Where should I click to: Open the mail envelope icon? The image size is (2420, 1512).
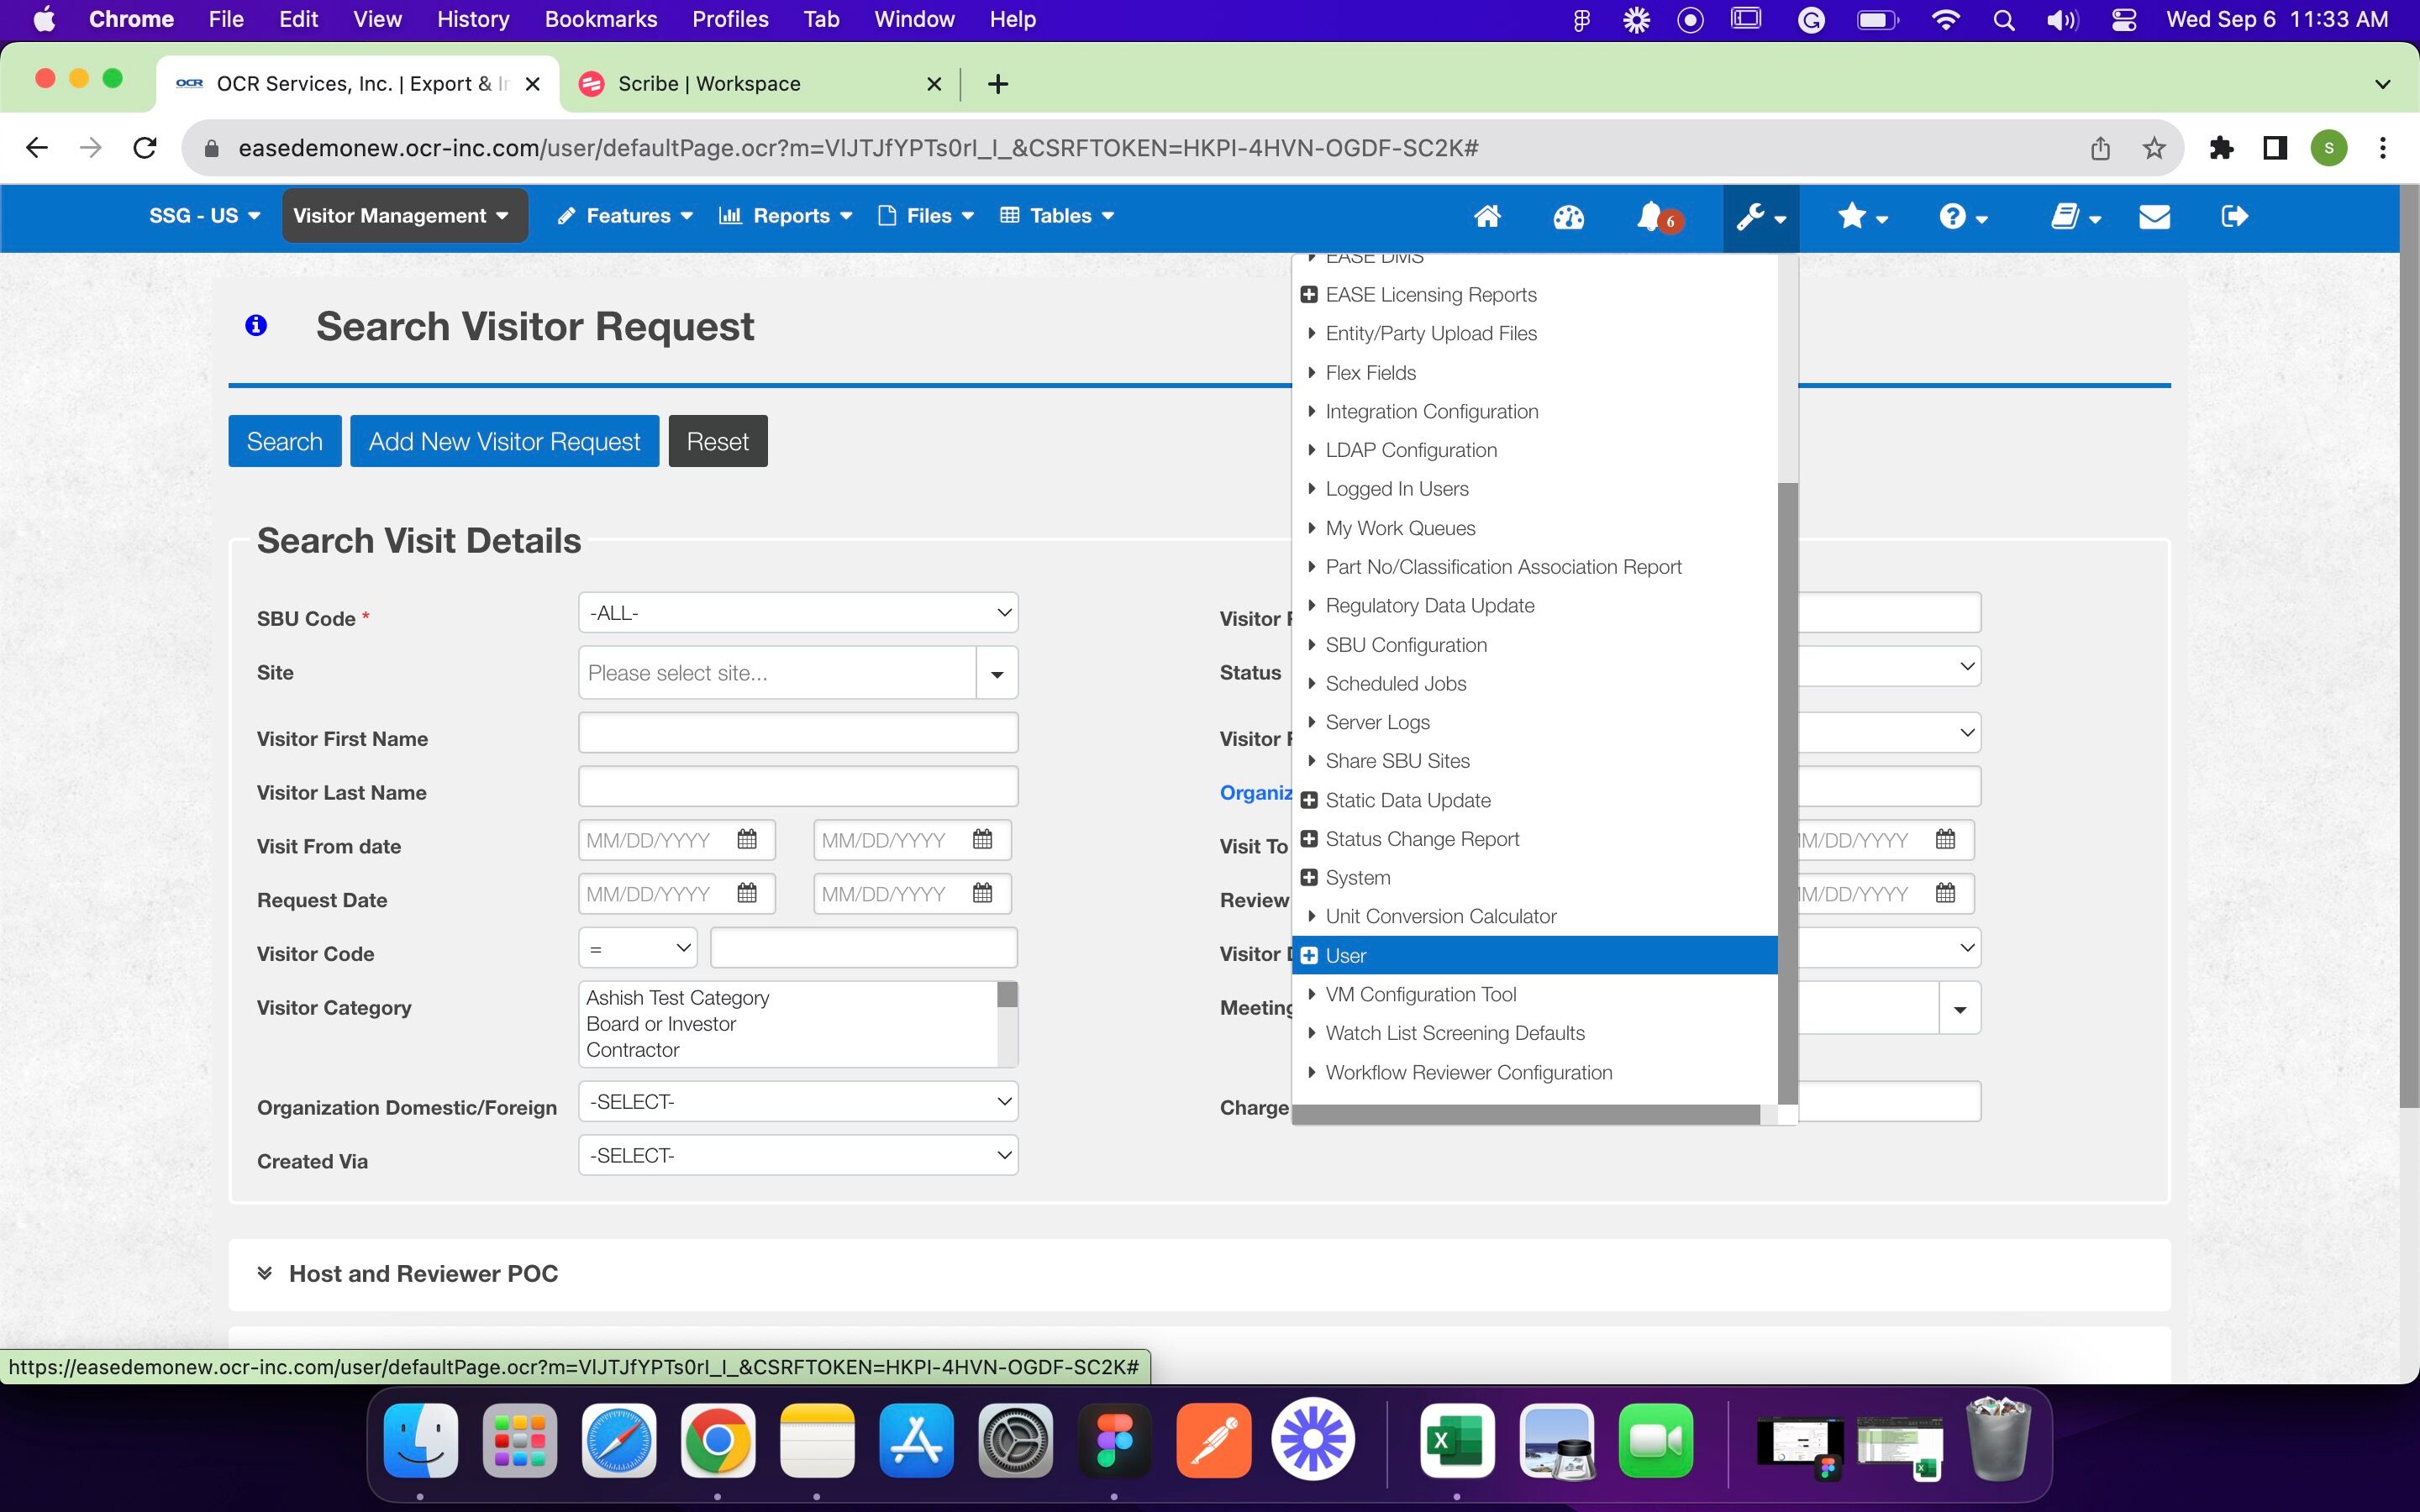pyautogui.click(x=2154, y=216)
